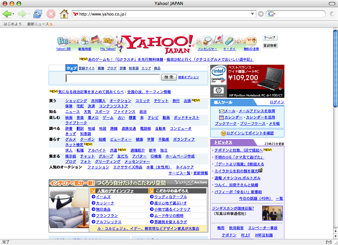
Task: Click the Go button beside the address bar
Action: click(x=261, y=14)
